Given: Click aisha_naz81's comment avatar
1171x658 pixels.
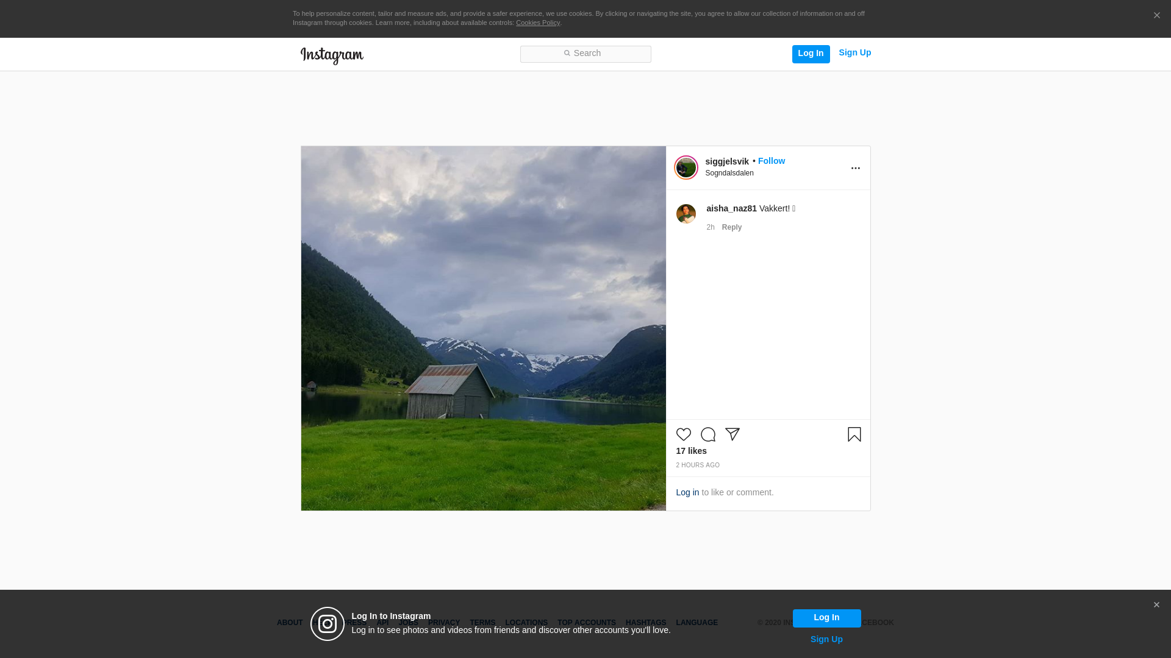Looking at the screenshot, I should tap(686, 214).
